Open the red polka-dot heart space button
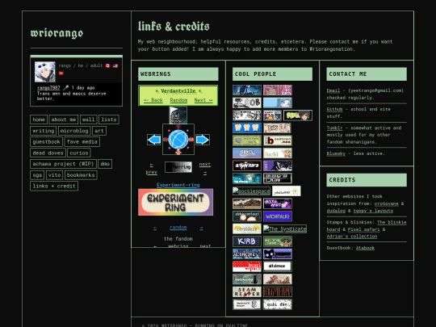This screenshot has width=436, height=327. (x=247, y=266)
